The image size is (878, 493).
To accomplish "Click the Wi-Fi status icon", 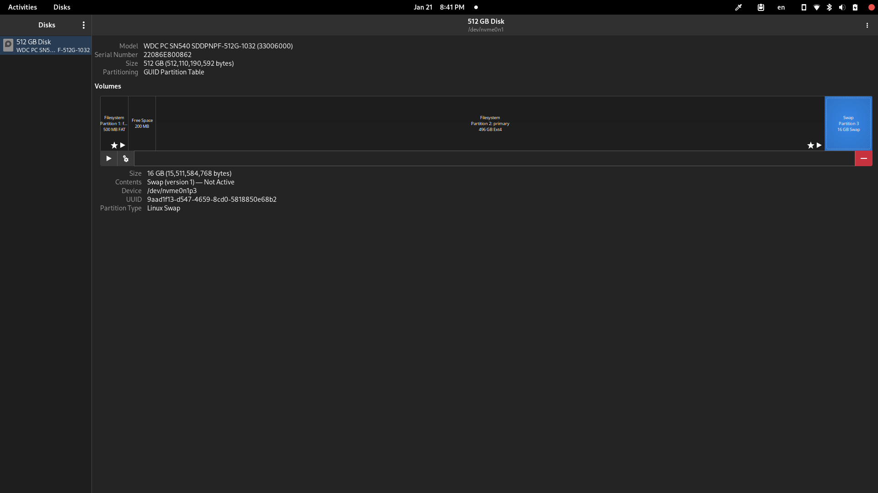I will 816,7.
